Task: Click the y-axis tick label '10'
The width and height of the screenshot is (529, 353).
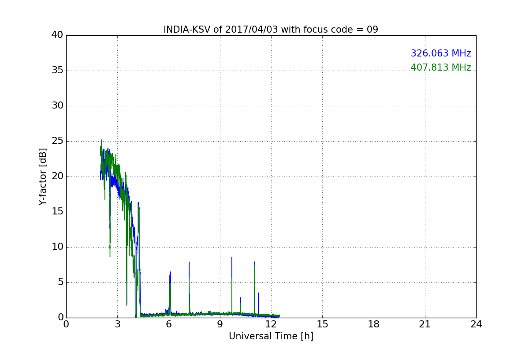Action: [57, 247]
